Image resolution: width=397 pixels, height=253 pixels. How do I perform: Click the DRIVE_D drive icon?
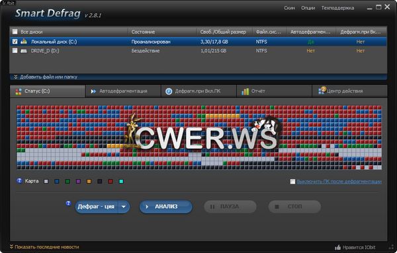point(24,51)
